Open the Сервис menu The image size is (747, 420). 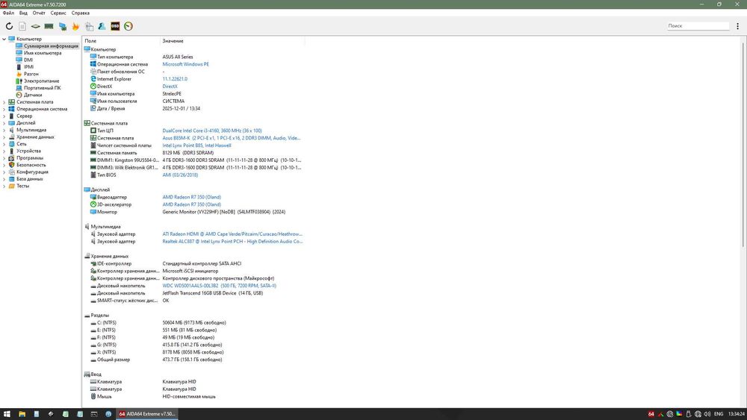coord(58,13)
